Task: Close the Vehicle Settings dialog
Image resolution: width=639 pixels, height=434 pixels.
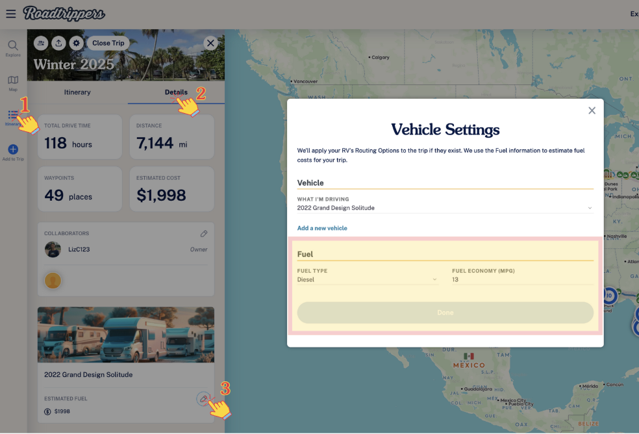Action: click(x=592, y=110)
